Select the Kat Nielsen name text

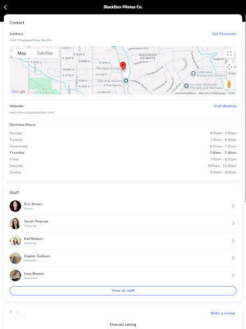pos(33,238)
